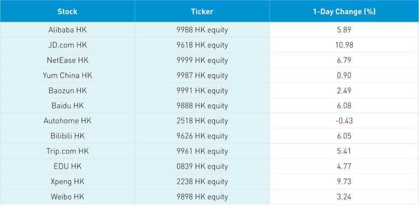This screenshot has width=419, height=206.
Task: Click the Baozun HK stock name
Action: click(67, 91)
